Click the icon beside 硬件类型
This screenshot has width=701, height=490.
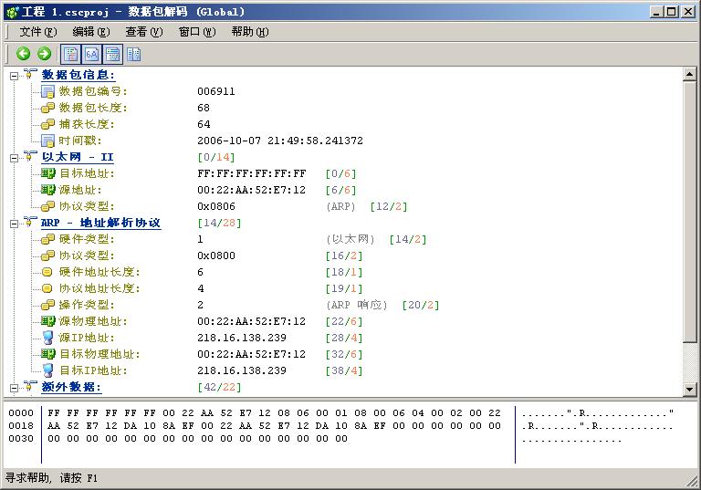click(x=47, y=239)
